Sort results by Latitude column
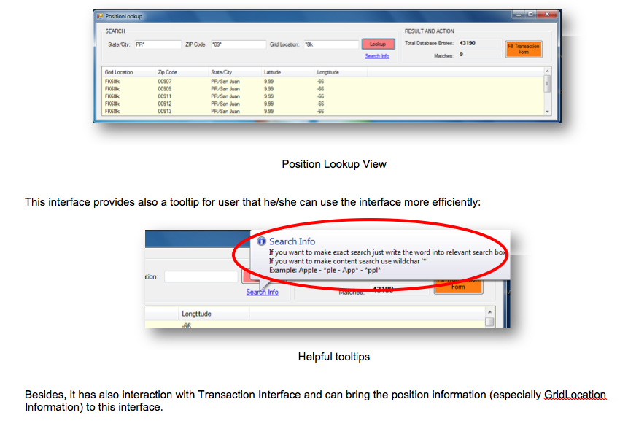The width and height of the screenshot is (628, 426). click(272, 72)
